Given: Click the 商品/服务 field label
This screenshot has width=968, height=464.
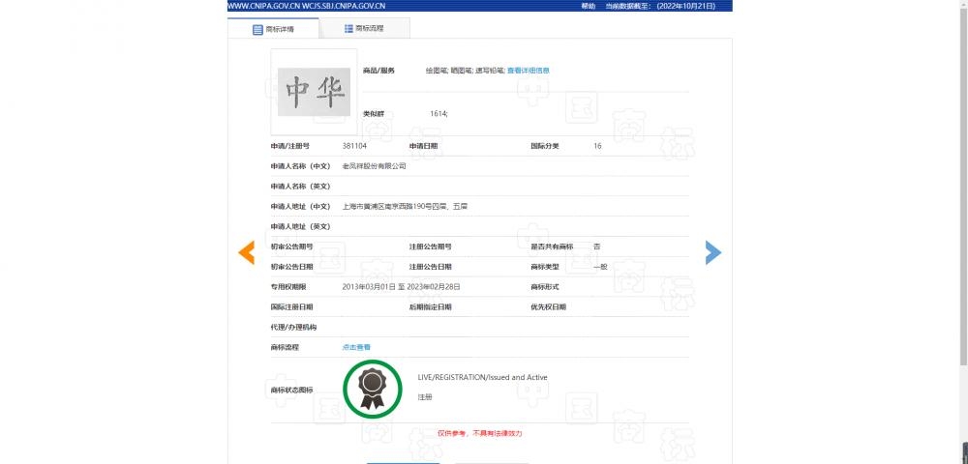Looking at the screenshot, I should [x=378, y=71].
